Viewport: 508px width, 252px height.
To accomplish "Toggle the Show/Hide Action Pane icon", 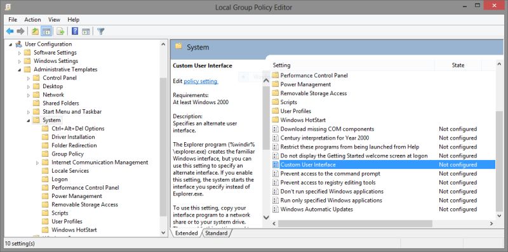I will 86,31.
